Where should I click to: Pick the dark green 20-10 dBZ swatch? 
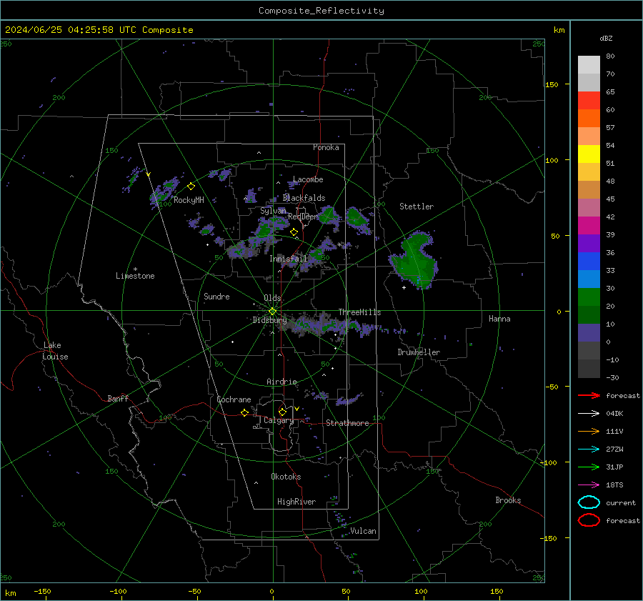click(x=589, y=314)
